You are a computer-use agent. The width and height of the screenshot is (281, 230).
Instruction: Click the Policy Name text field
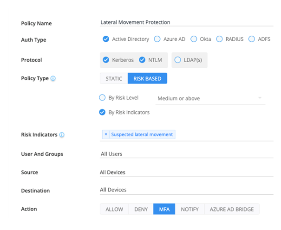point(186,22)
